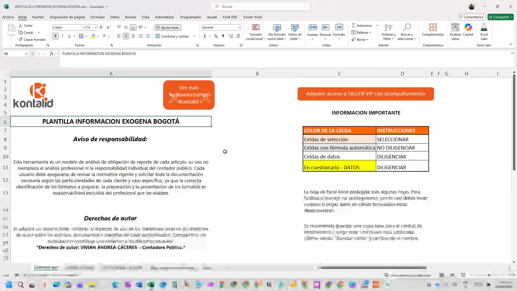Open Estilos de celda gallery
Viewport: 517px width, 291px height.
[x=295, y=32]
